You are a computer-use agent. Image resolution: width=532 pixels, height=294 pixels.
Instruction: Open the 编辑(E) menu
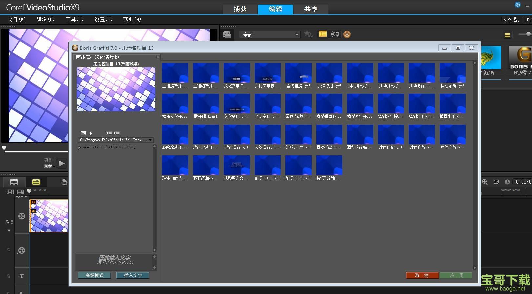point(45,19)
